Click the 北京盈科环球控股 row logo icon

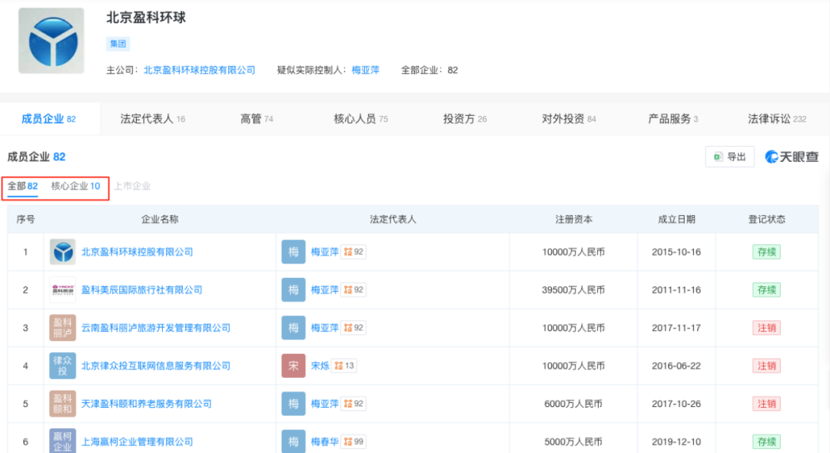[62, 252]
